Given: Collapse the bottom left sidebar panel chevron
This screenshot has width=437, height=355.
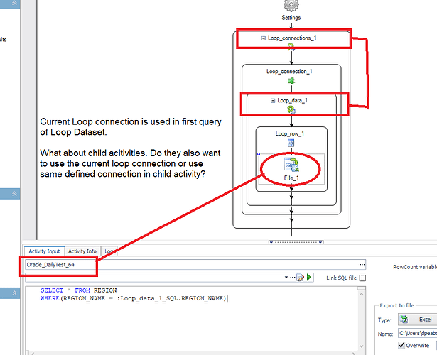Looking at the screenshot, I should pos(14,293).
